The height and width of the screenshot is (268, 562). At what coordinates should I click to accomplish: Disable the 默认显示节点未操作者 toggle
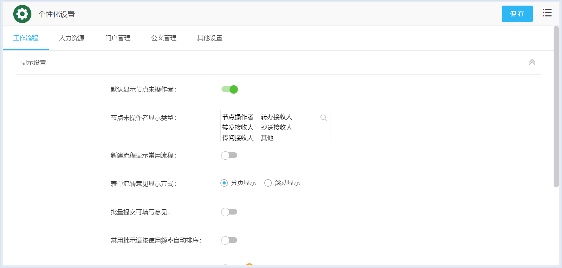point(230,89)
